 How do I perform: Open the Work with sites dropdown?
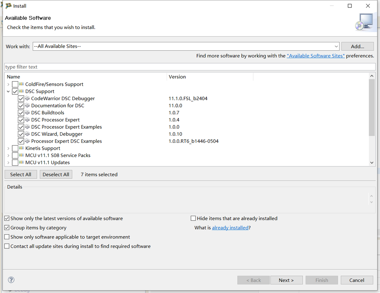click(336, 46)
